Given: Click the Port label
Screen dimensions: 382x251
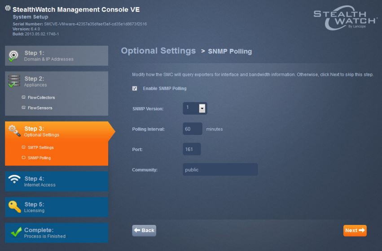Looking at the screenshot, I should coord(137,149).
